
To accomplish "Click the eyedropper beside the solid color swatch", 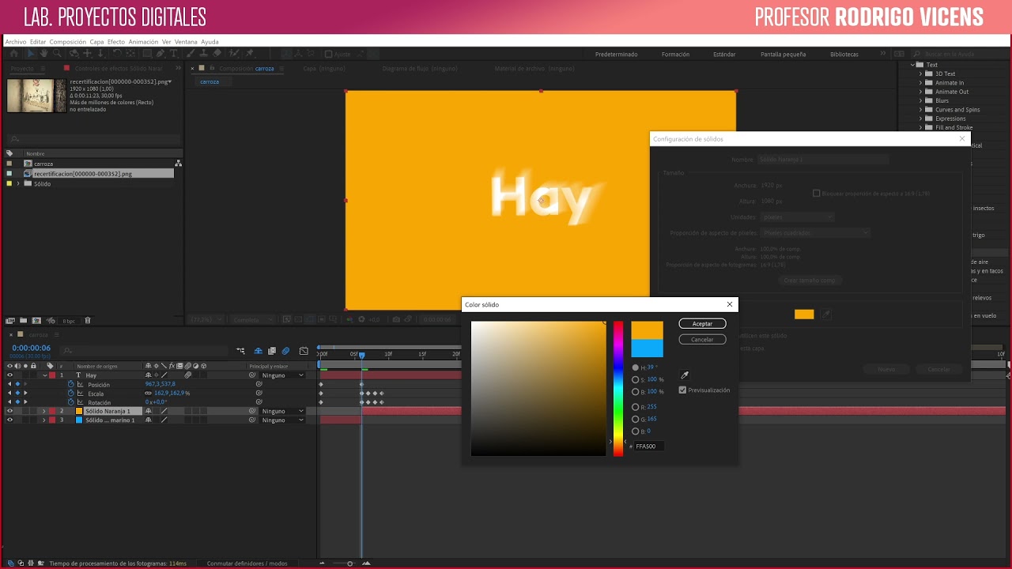I will tap(826, 315).
